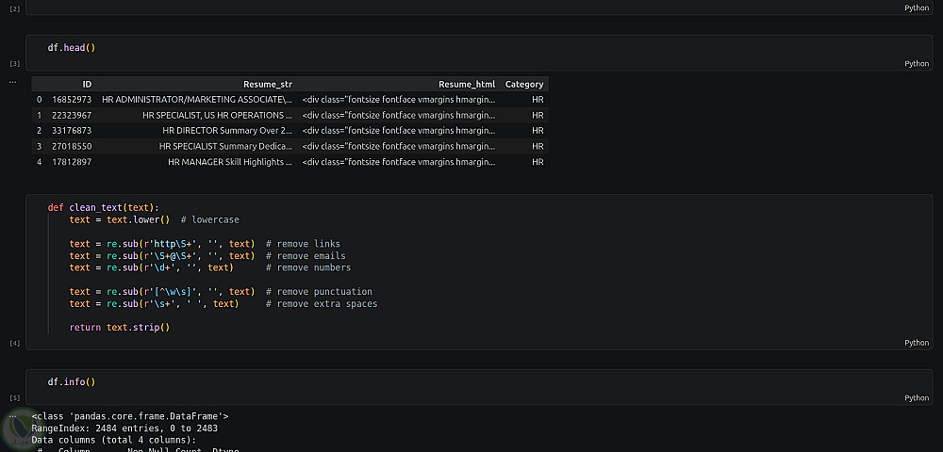Open language picker on clean_text cell
The width and height of the screenshot is (943, 452).
[916, 343]
